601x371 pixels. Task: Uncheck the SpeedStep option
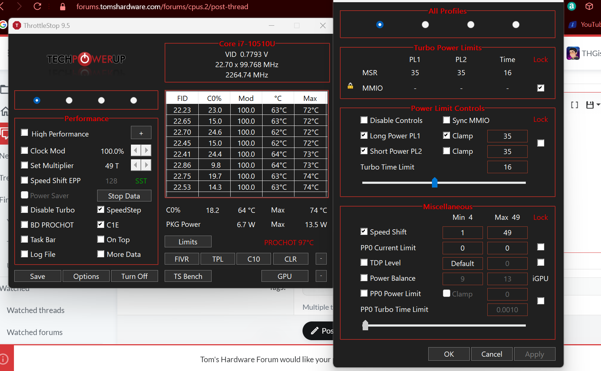(101, 210)
